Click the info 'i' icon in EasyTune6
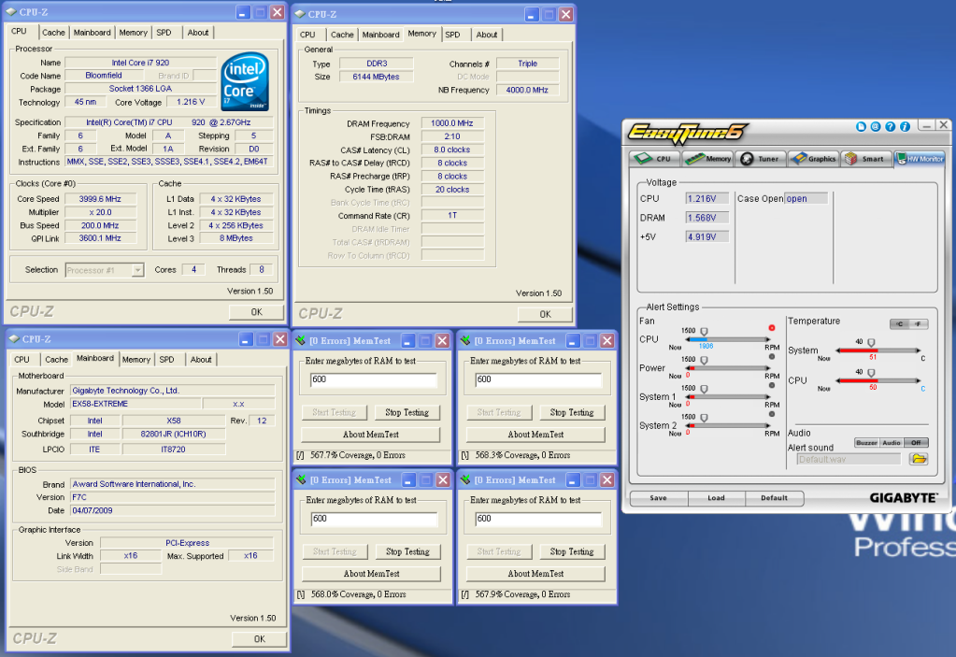The height and width of the screenshot is (657, 956). click(905, 126)
